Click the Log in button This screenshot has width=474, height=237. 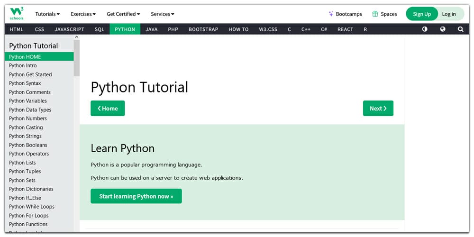pos(449,14)
